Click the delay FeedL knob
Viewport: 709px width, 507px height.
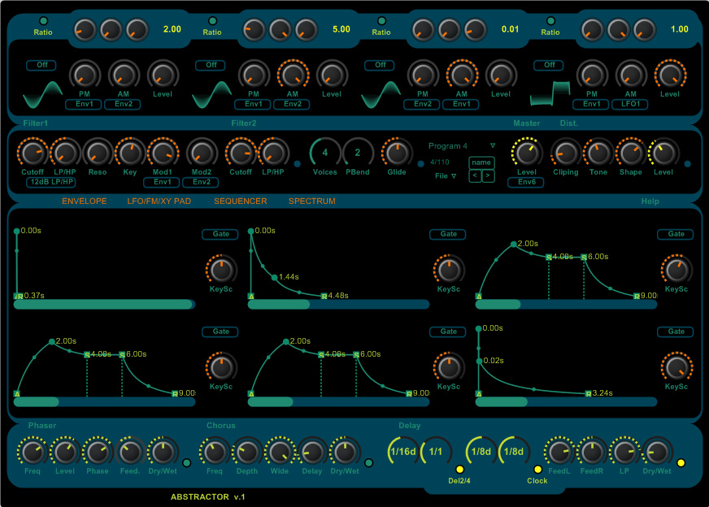(x=559, y=452)
